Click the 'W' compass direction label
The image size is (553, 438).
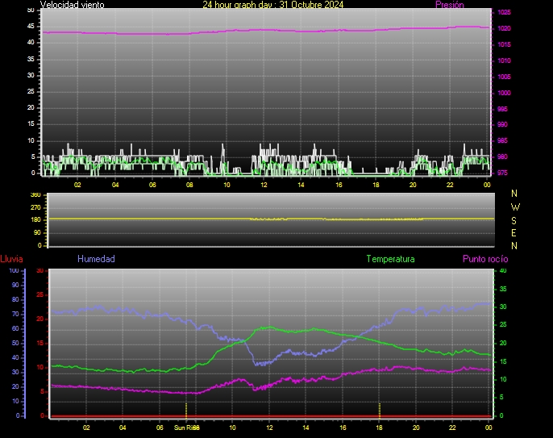tap(515, 206)
